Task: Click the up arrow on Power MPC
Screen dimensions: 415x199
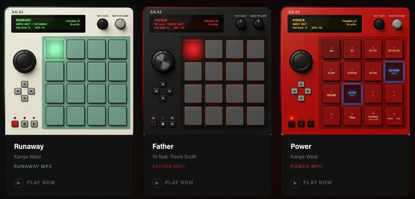Action: point(301,84)
